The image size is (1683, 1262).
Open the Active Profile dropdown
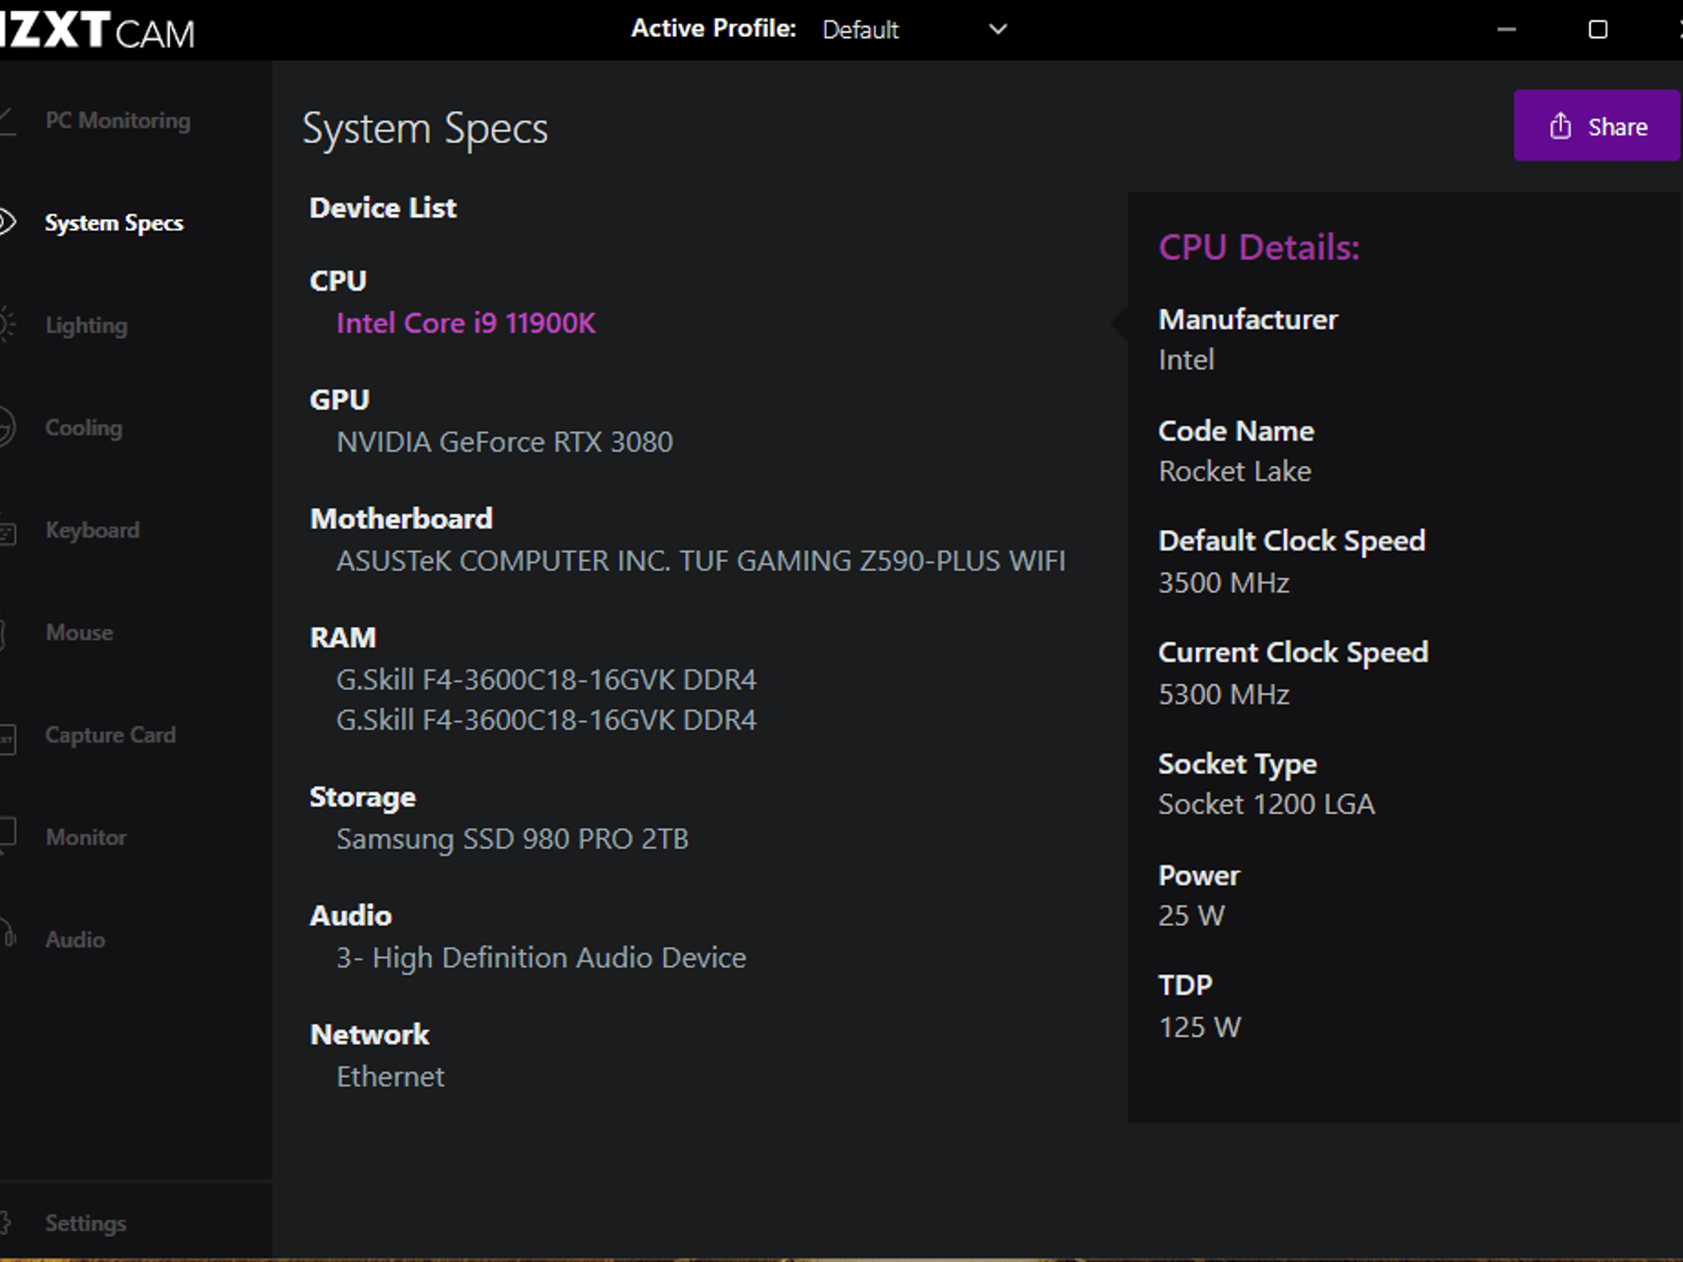click(914, 30)
